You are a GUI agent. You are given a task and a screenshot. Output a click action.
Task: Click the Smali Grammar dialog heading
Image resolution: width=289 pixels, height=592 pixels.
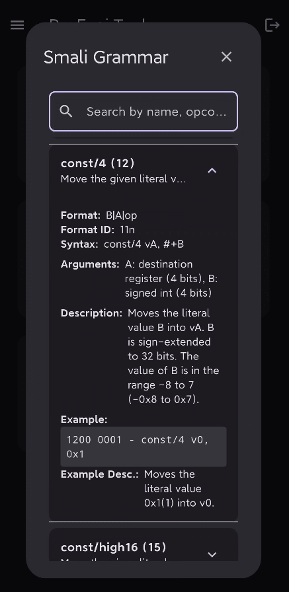(x=106, y=57)
